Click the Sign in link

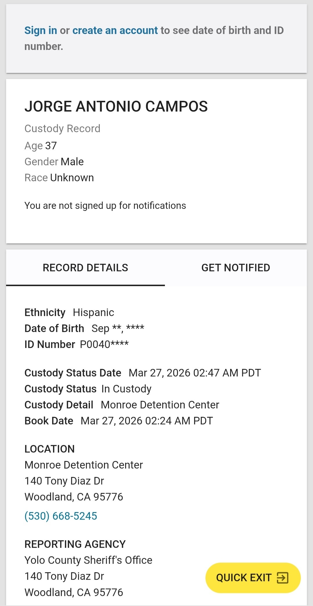pyautogui.click(x=41, y=31)
